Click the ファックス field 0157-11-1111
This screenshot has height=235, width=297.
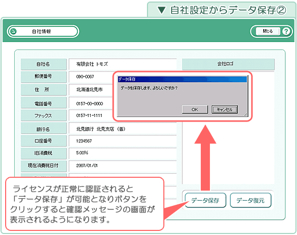(91, 115)
